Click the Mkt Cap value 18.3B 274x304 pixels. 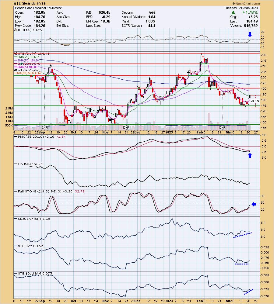(x=105, y=21)
